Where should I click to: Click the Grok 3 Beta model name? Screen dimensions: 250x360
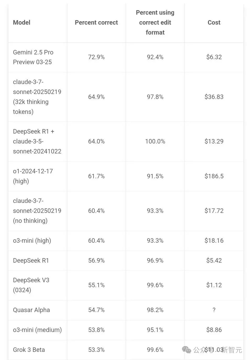point(29,350)
